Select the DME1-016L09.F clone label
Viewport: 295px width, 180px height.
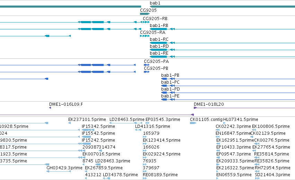[66, 104]
